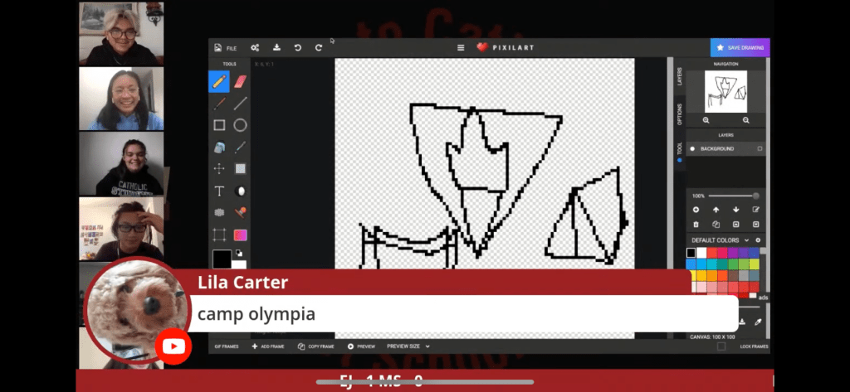The image size is (850, 392).
Task: Click the Save Drawing button
Action: point(740,48)
